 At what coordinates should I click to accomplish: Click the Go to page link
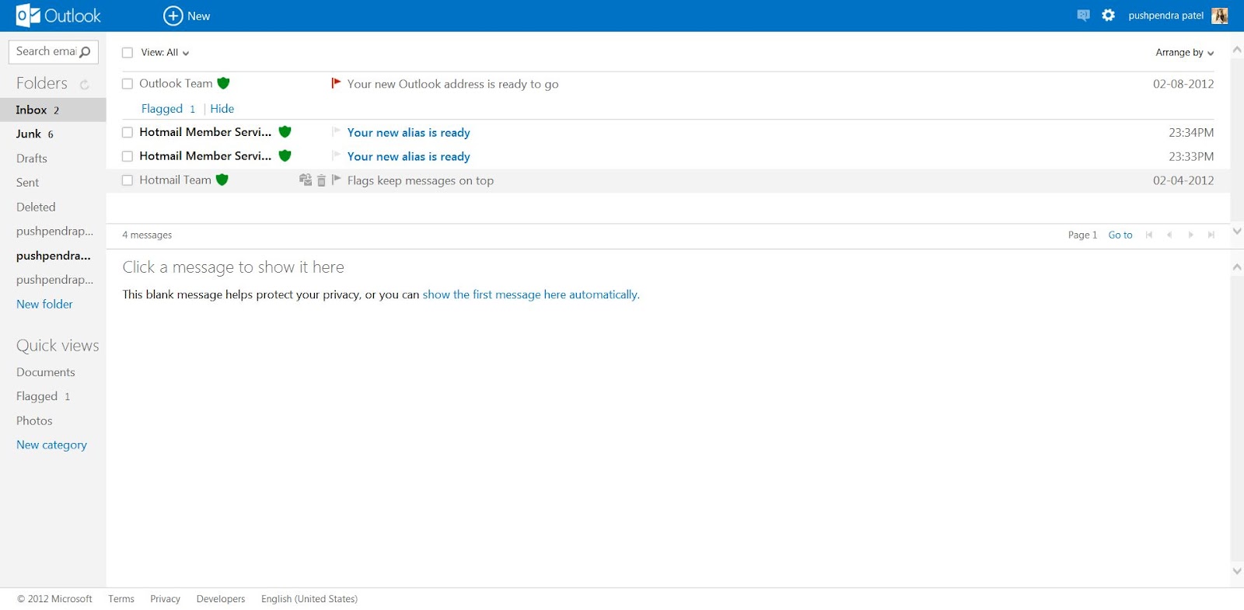1120,235
